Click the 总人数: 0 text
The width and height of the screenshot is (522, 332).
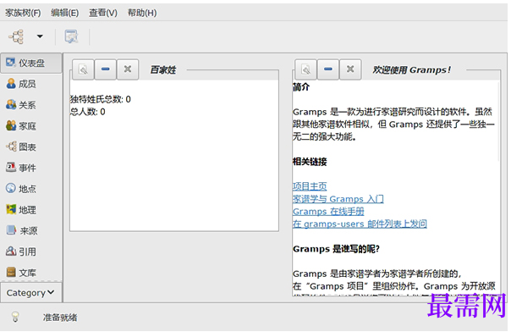pyautogui.click(x=87, y=112)
